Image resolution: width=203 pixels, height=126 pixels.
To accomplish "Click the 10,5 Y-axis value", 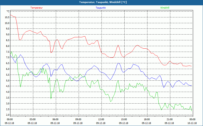I will point(7,17).
